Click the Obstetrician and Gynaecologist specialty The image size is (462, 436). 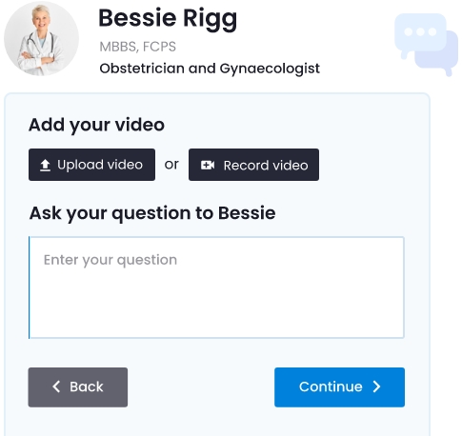click(x=210, y=69)
